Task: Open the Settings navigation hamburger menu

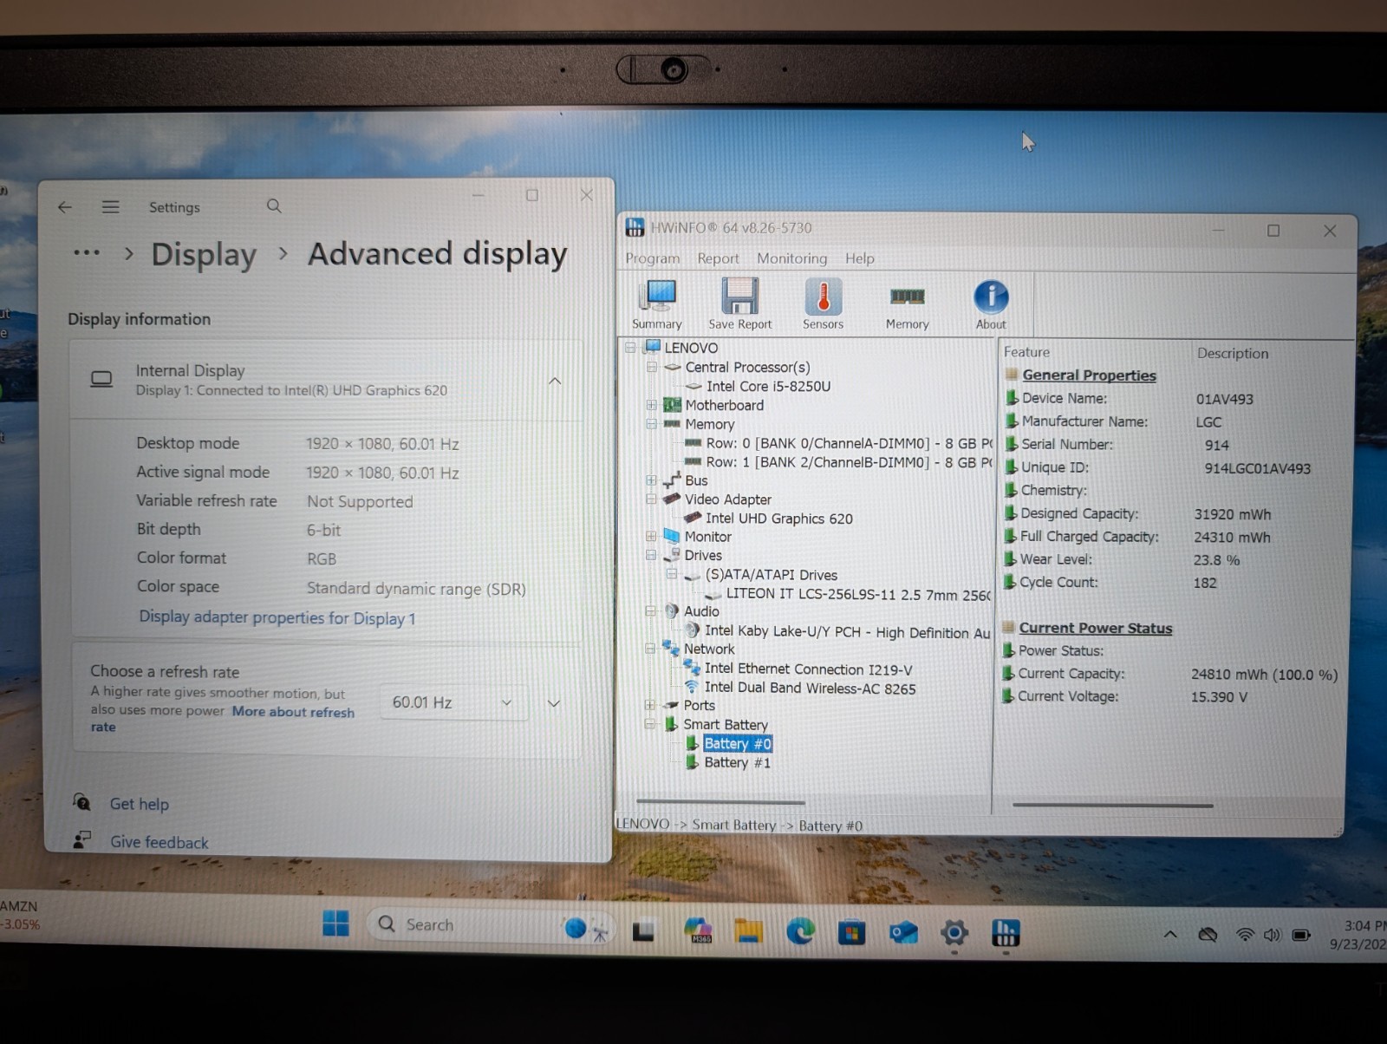Action: (110, 207)
